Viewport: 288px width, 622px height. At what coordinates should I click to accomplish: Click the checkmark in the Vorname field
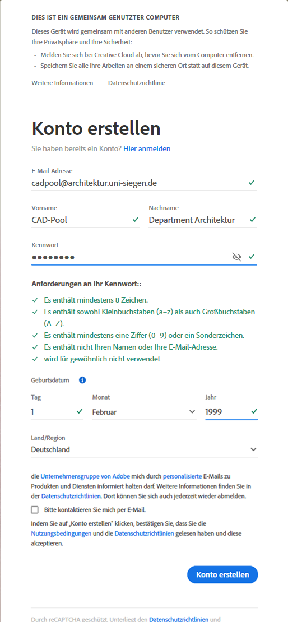[136, 219]
